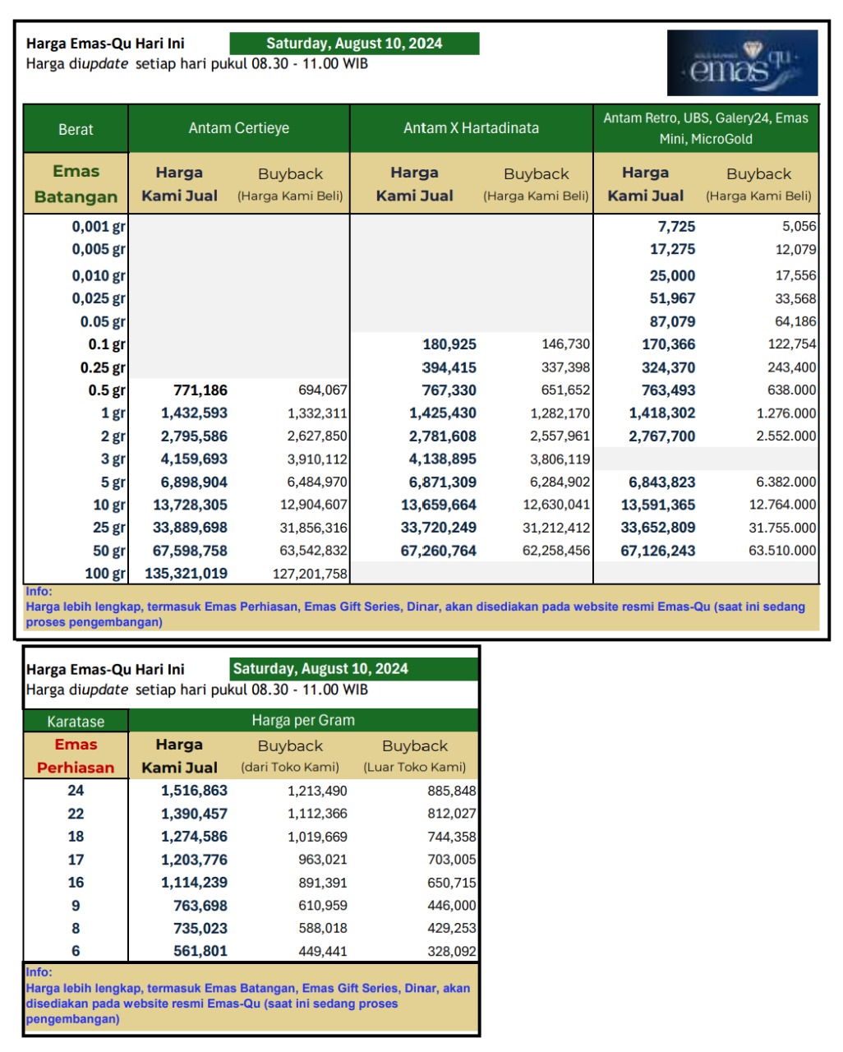The height and width of the screenshot is (1052, 843).
Task: Select the buyback value 243,400
Action: pyautogui.click(x=792, y=368)
